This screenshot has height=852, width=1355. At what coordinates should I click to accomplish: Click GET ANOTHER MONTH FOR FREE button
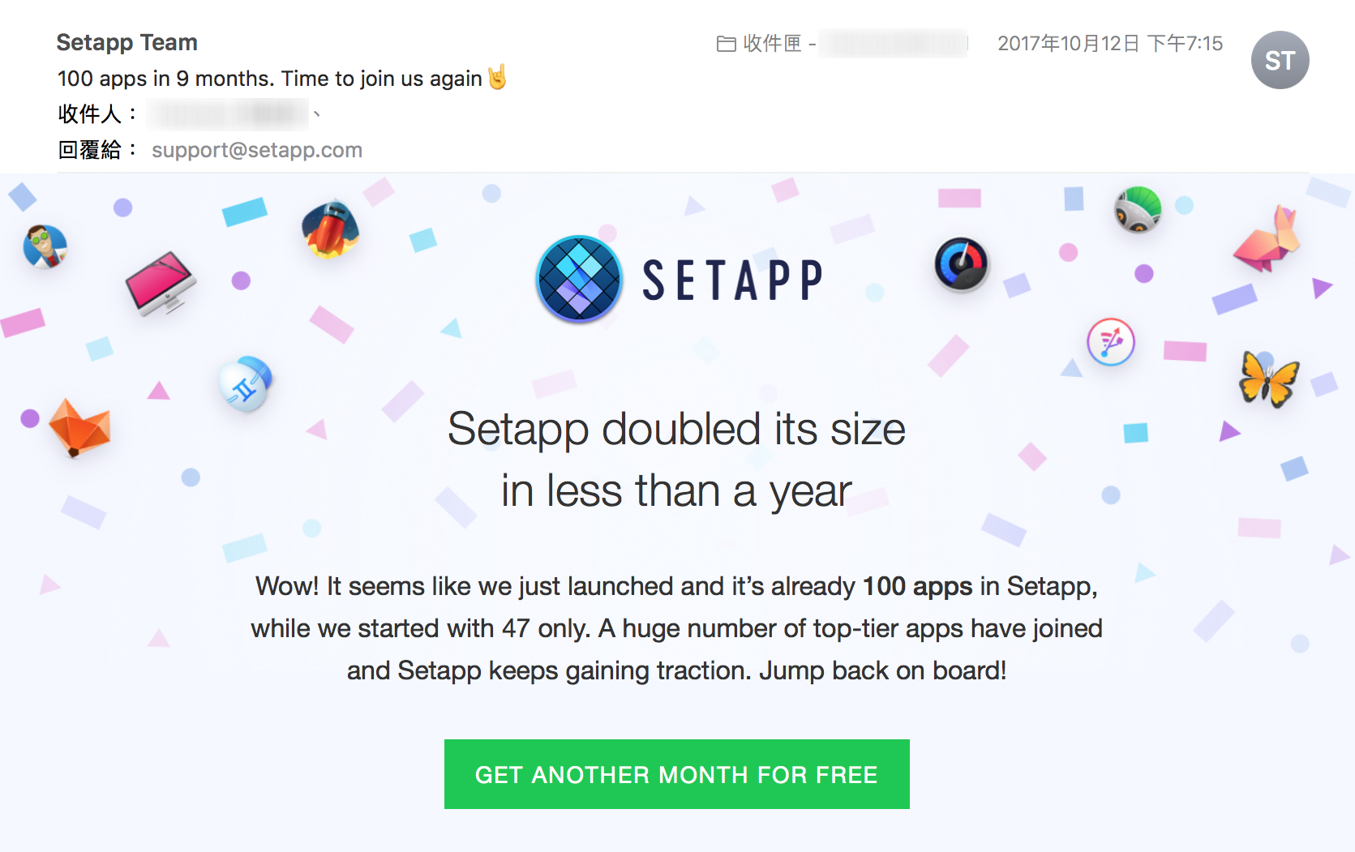coord(676,774)
